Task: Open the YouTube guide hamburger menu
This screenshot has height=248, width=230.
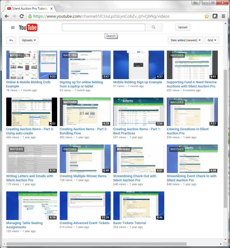Action: (13, 27)
